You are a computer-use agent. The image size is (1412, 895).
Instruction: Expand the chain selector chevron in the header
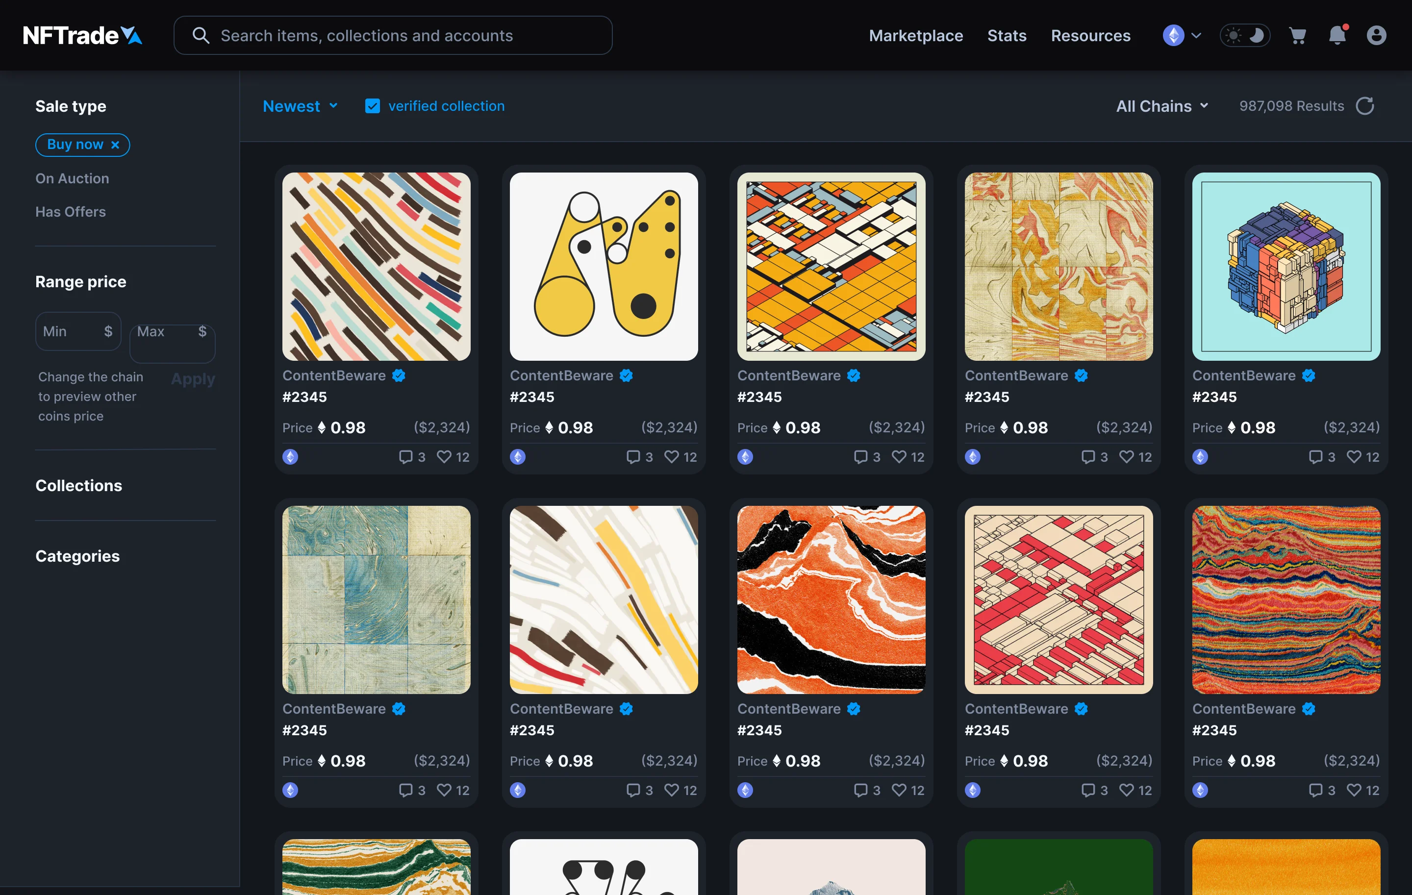(1196, 36)
